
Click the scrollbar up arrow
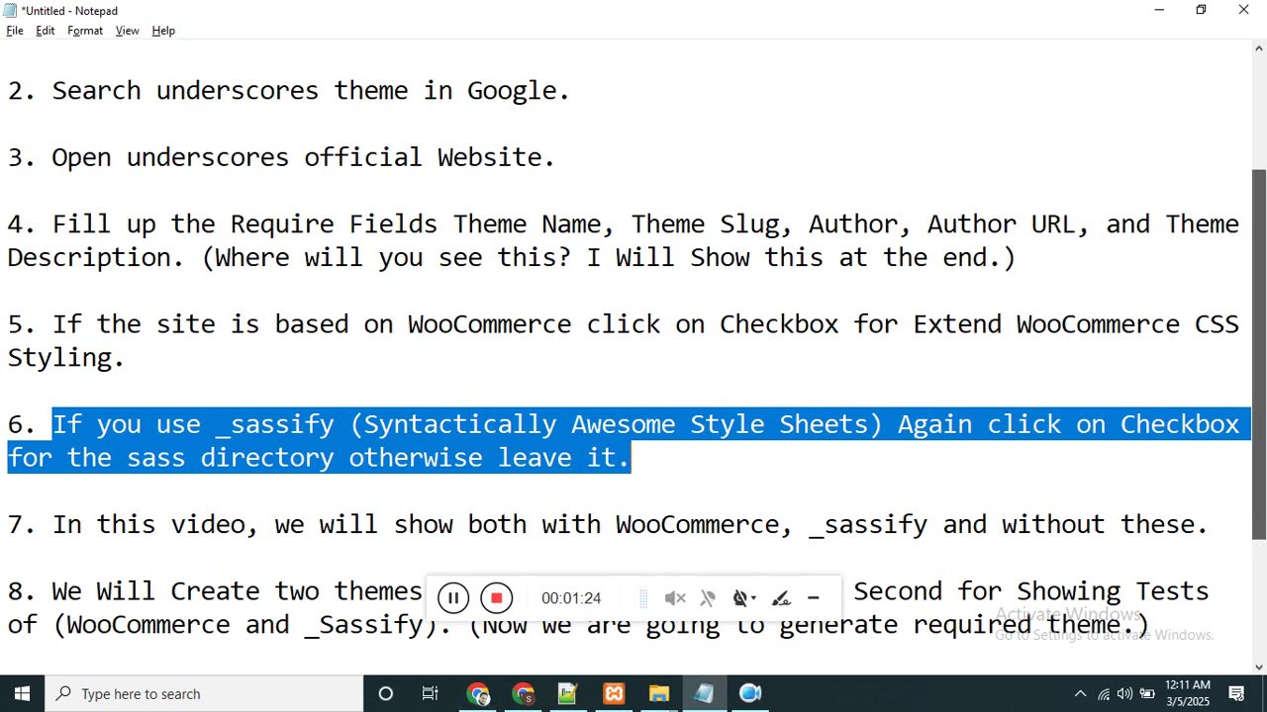pyautogui.click(x=1259, y=48)
